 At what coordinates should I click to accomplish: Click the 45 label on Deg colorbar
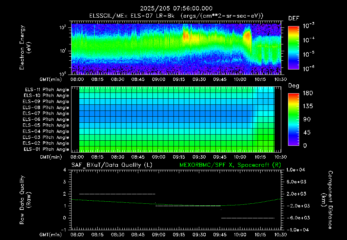pos(307,133)
